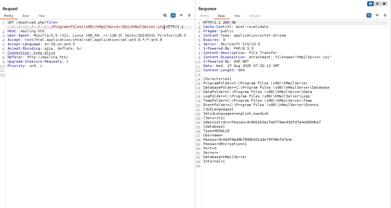Switch to side-by-side split layout

(370, 4)
